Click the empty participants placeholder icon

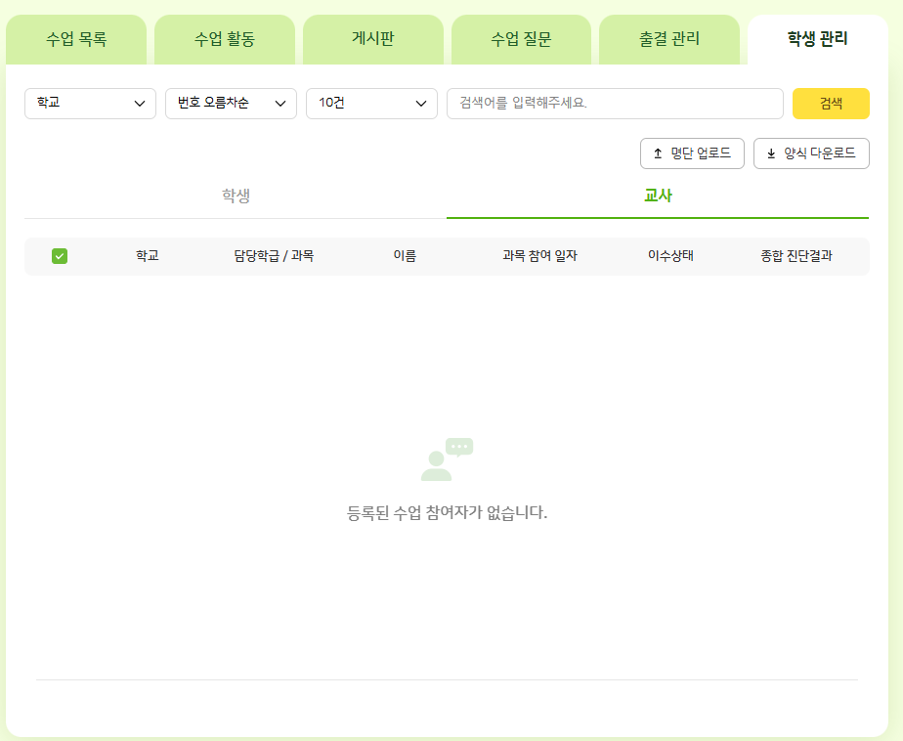click(447, 459)
